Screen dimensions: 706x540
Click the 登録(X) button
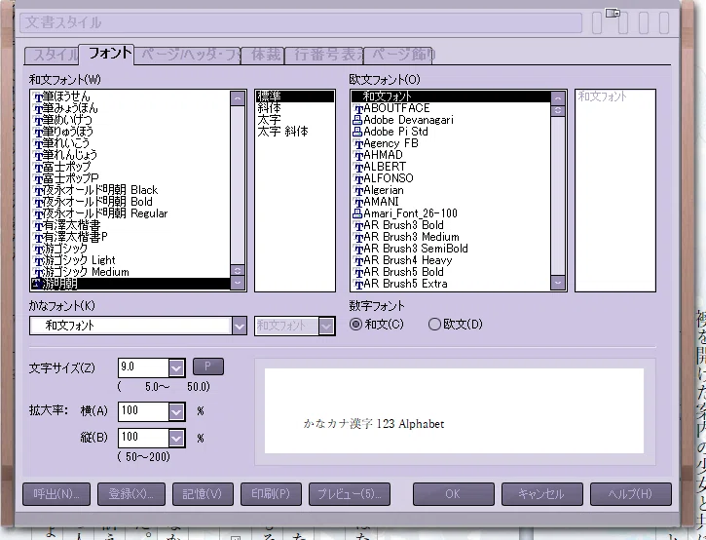[131, 494]
